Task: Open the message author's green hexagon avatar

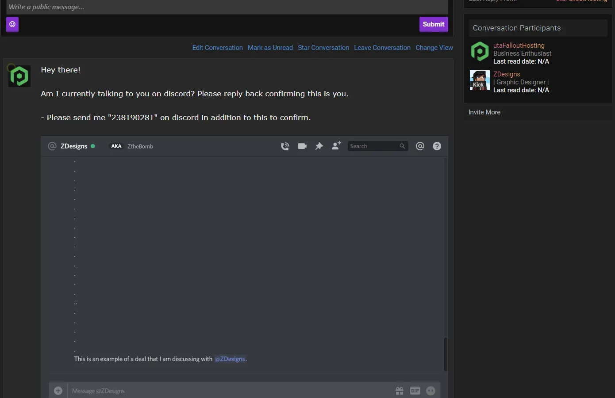Action: [x=19, y=76]
